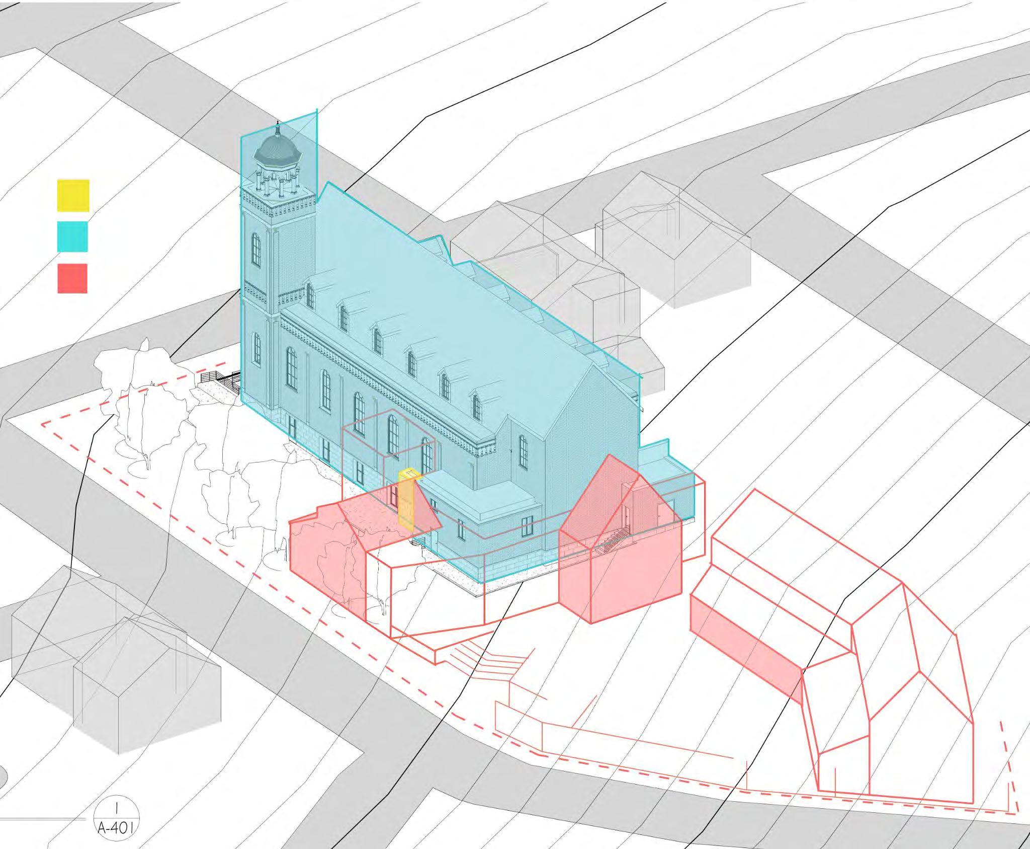Click the yellow legend color swatch
1030x849 pixels.
click(x=73, y=195)
